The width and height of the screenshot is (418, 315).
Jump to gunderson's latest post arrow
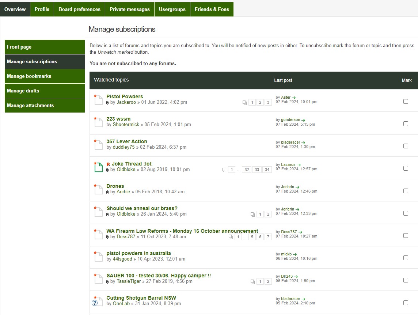pyautogui.click(x=303, y=120)
